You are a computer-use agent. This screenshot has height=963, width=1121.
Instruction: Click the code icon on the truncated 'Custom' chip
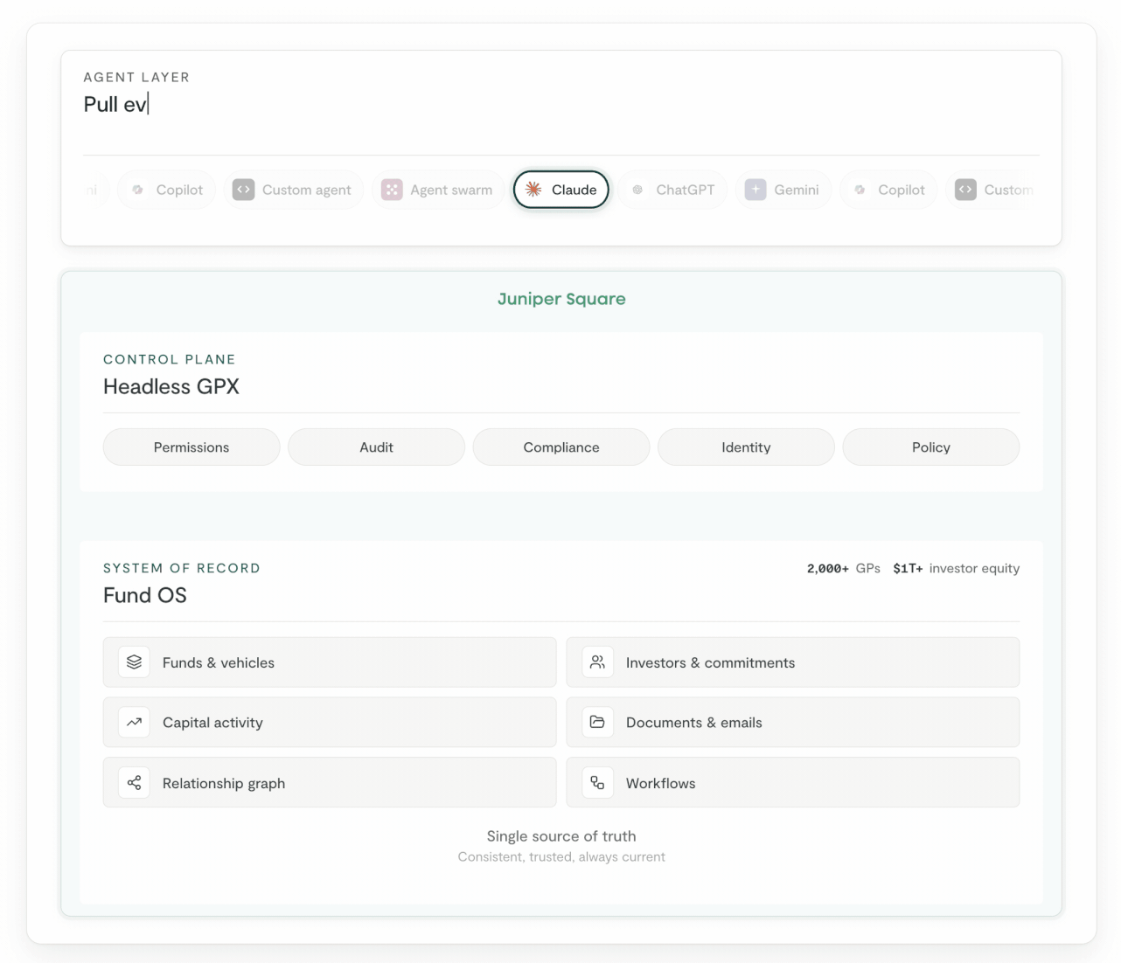pyautogui.click(x=965, y=190)
